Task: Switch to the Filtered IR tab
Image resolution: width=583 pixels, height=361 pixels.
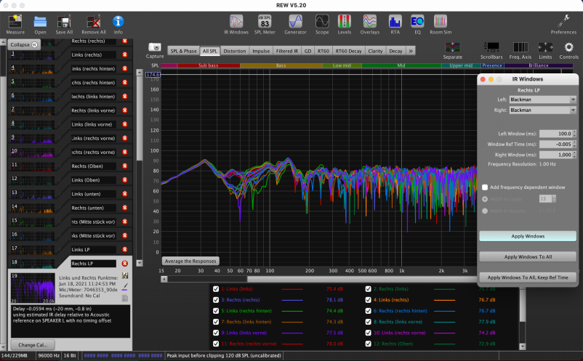Action: point(287,51)
